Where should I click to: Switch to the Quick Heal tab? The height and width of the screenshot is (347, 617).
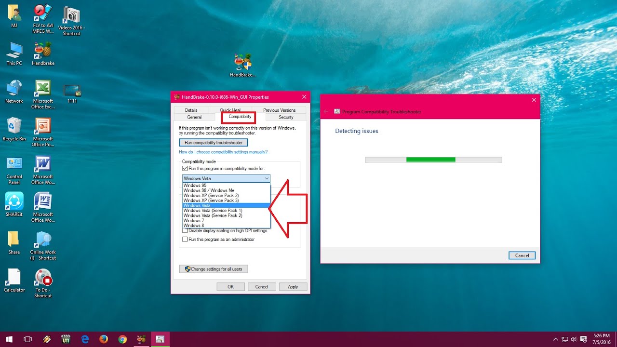[x=230, y=110]
